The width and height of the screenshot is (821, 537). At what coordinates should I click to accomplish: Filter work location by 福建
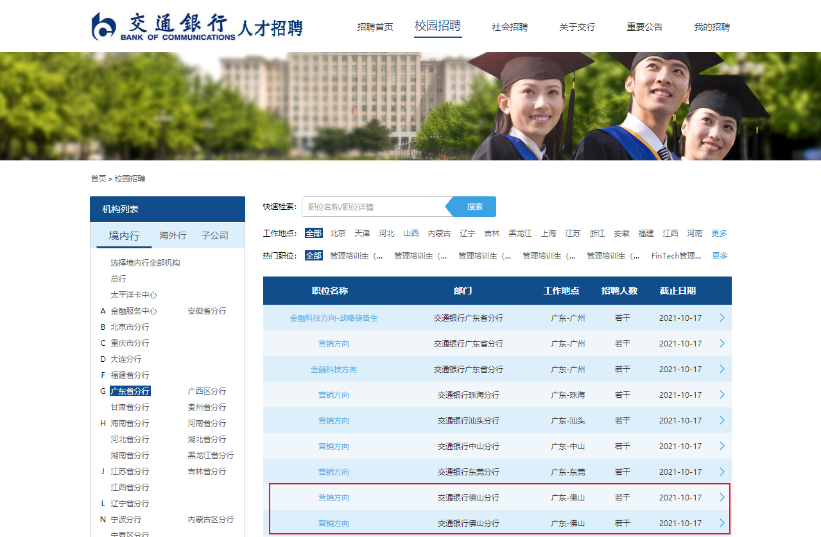[646, 233]
